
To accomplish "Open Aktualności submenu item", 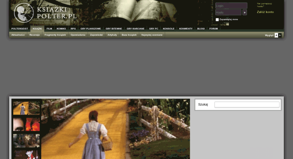I will [18, 35].
